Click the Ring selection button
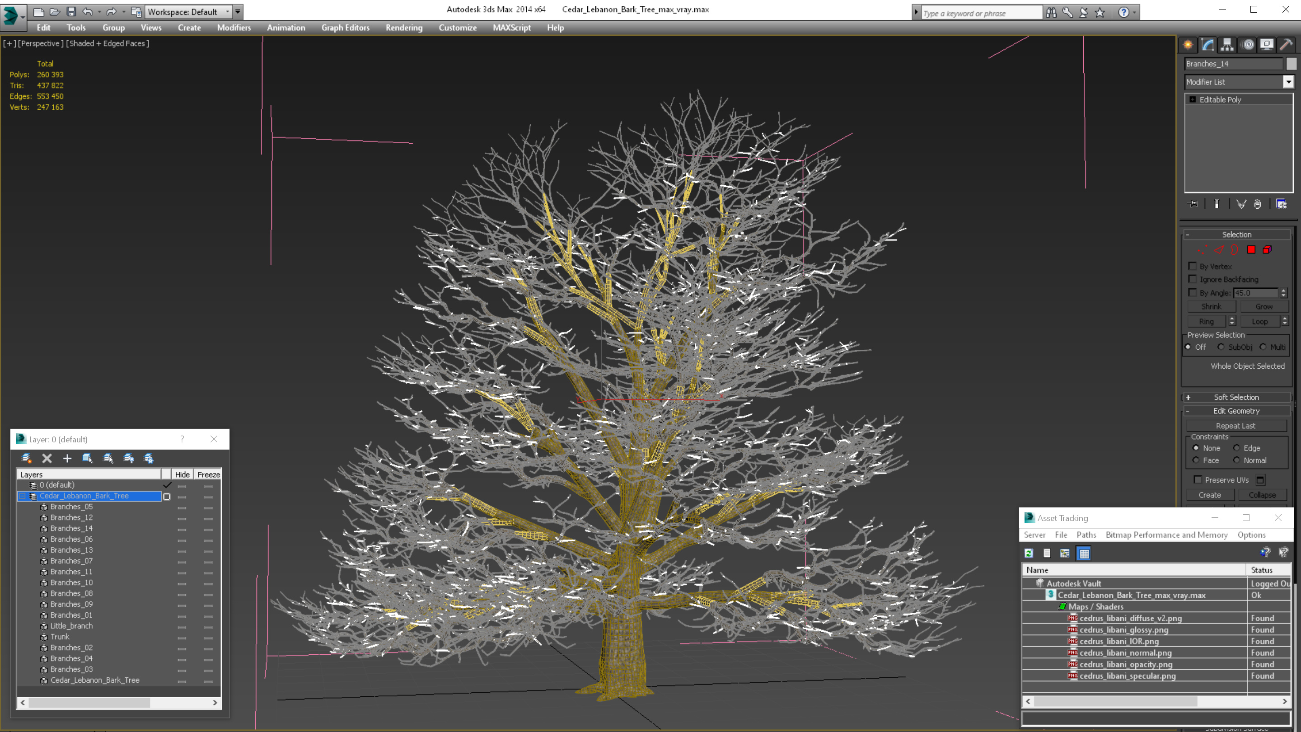 tap(1207, 321)
